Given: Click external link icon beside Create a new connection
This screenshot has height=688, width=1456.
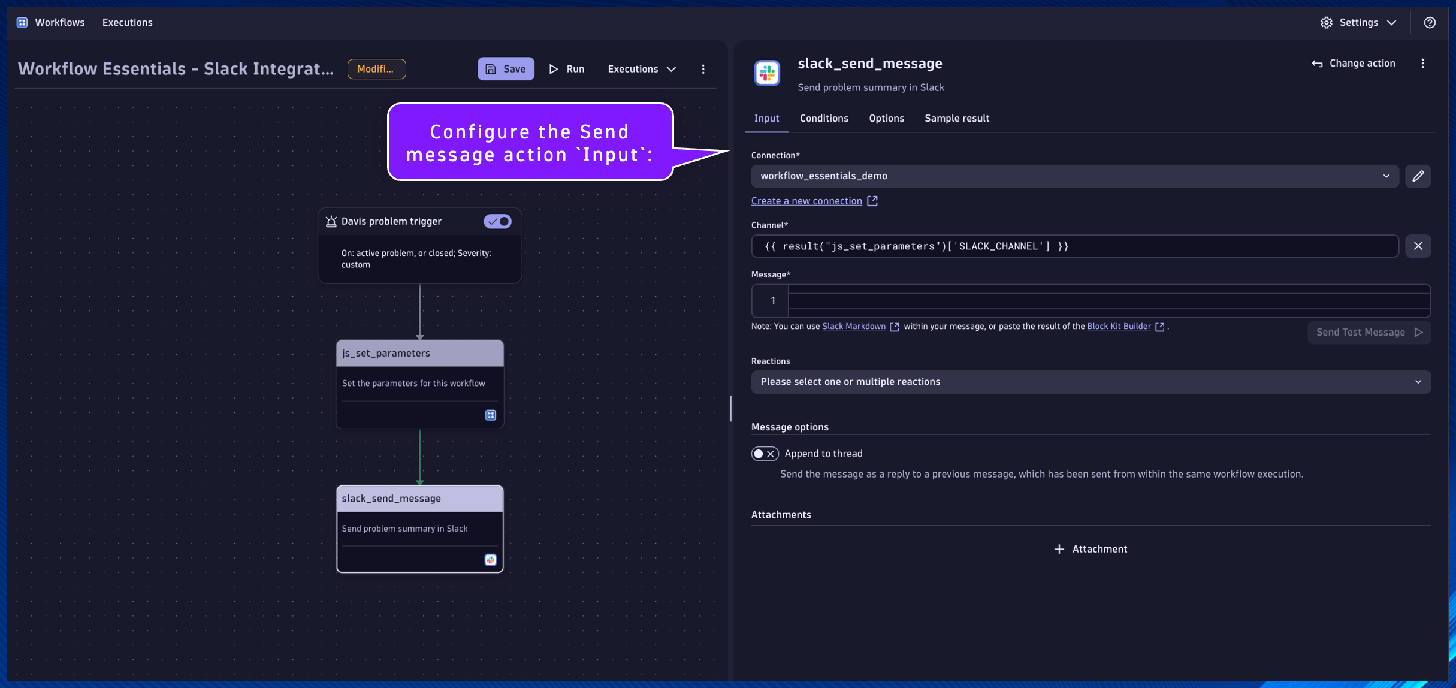Looking at the screenshot, I should pyautogui.click(x=872, y=201).
